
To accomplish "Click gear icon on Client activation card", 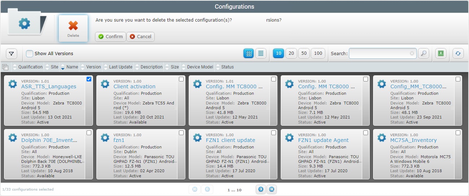I will tap(105, 84).
